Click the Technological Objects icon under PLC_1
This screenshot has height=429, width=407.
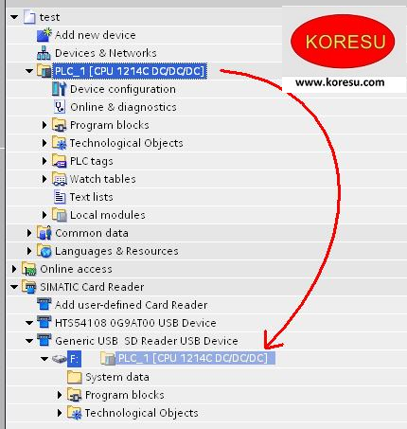[x=59, y=143]
